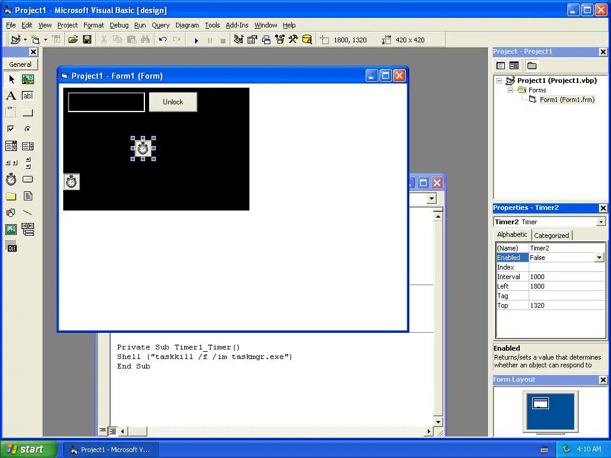Open the File menu
The width and height of the screenshot is (611, 458).
11,25
